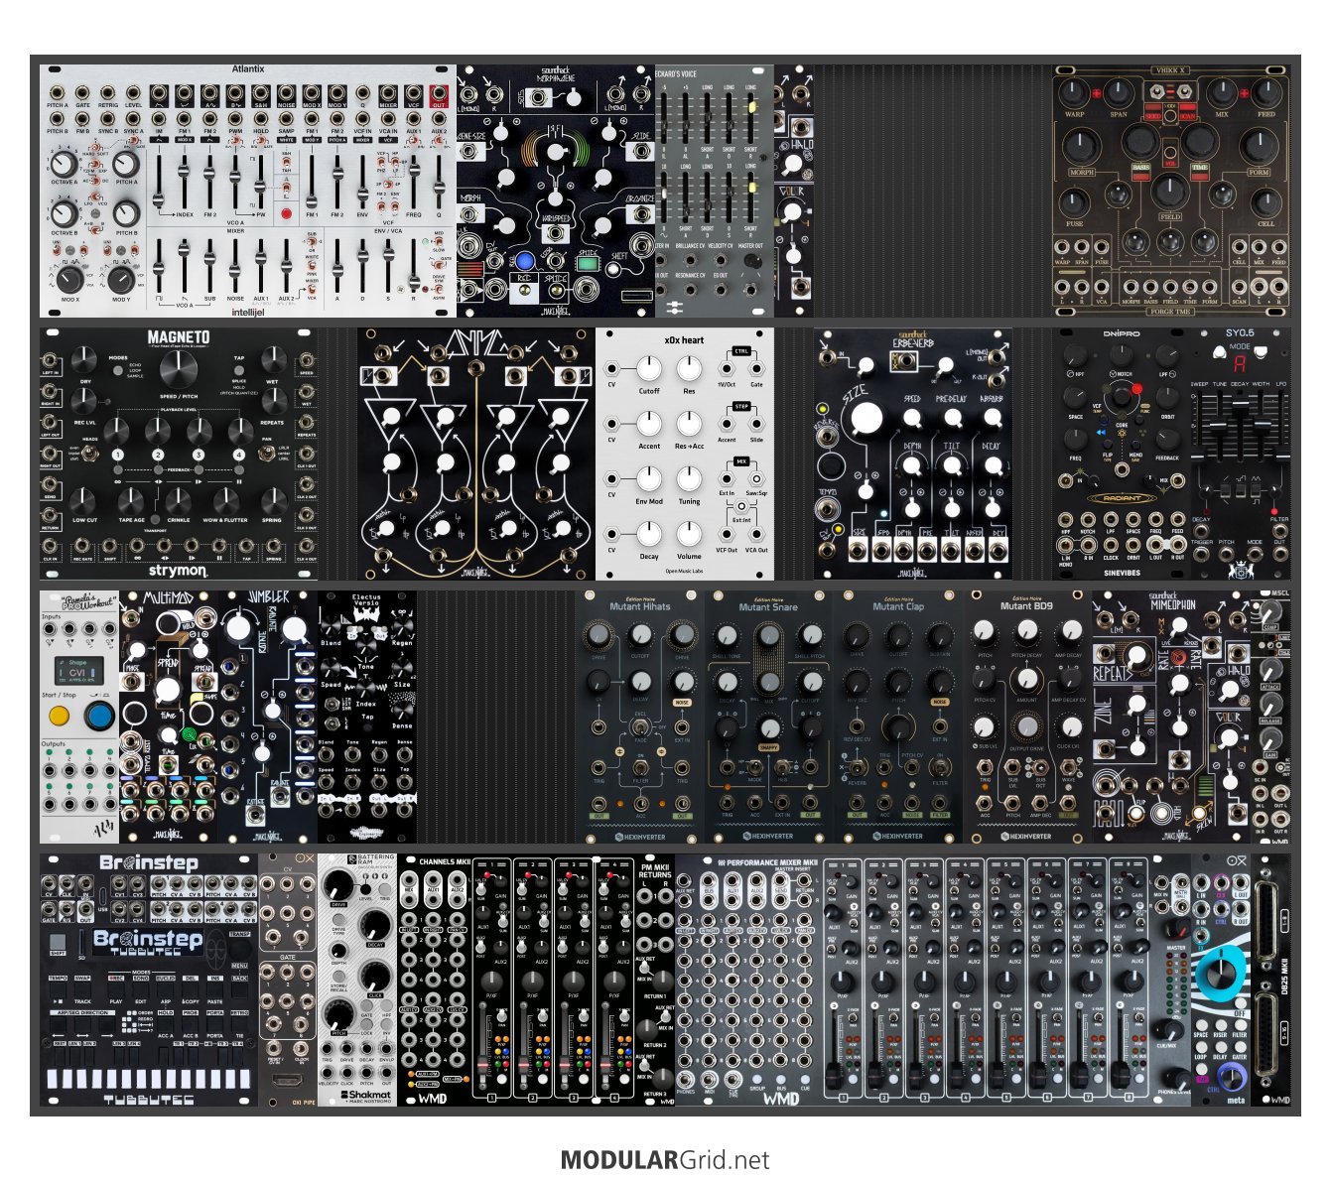This screenshot has height=1181, width=1331.
Task: Click the Cutoff knob on x0x heart
Action: [648, 369]
